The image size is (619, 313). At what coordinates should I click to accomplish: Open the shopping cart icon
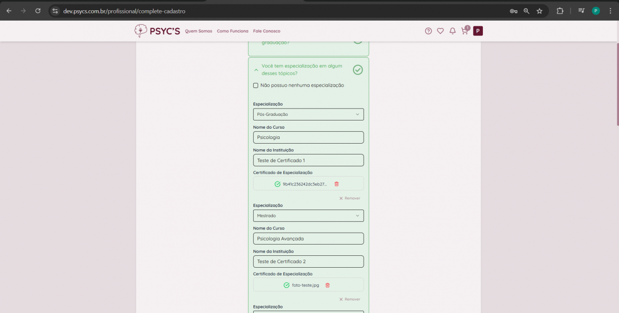465,31
